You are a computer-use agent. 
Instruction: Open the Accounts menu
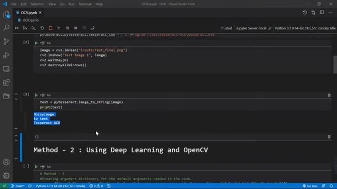(x=6, y=162)
